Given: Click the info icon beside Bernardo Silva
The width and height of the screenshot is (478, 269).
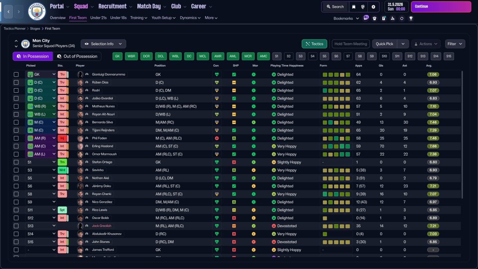Looking at the screenshot, I should pyautogui.click(x=87, y=122).
